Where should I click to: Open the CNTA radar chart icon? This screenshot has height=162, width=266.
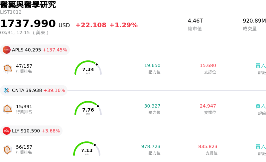(7, 109)
